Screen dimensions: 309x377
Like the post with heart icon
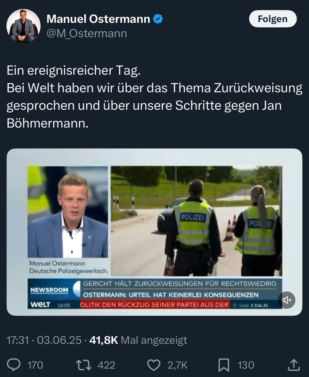click(x=154, y=365)
